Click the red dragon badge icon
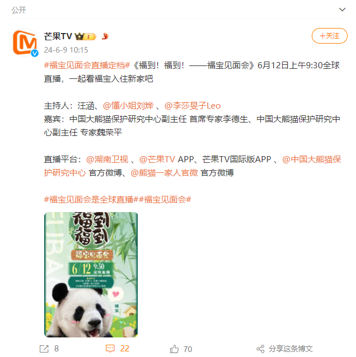 click(x=105, y=36)
